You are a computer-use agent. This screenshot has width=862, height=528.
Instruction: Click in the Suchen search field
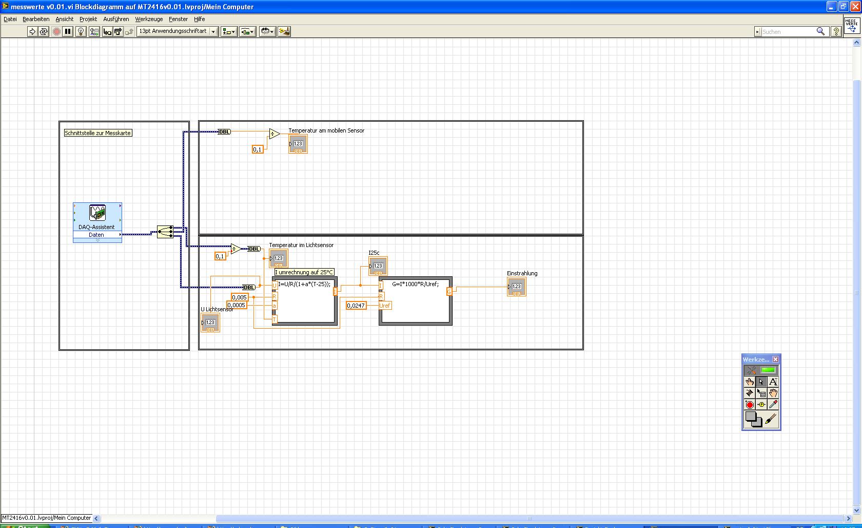tap(789, 32)
